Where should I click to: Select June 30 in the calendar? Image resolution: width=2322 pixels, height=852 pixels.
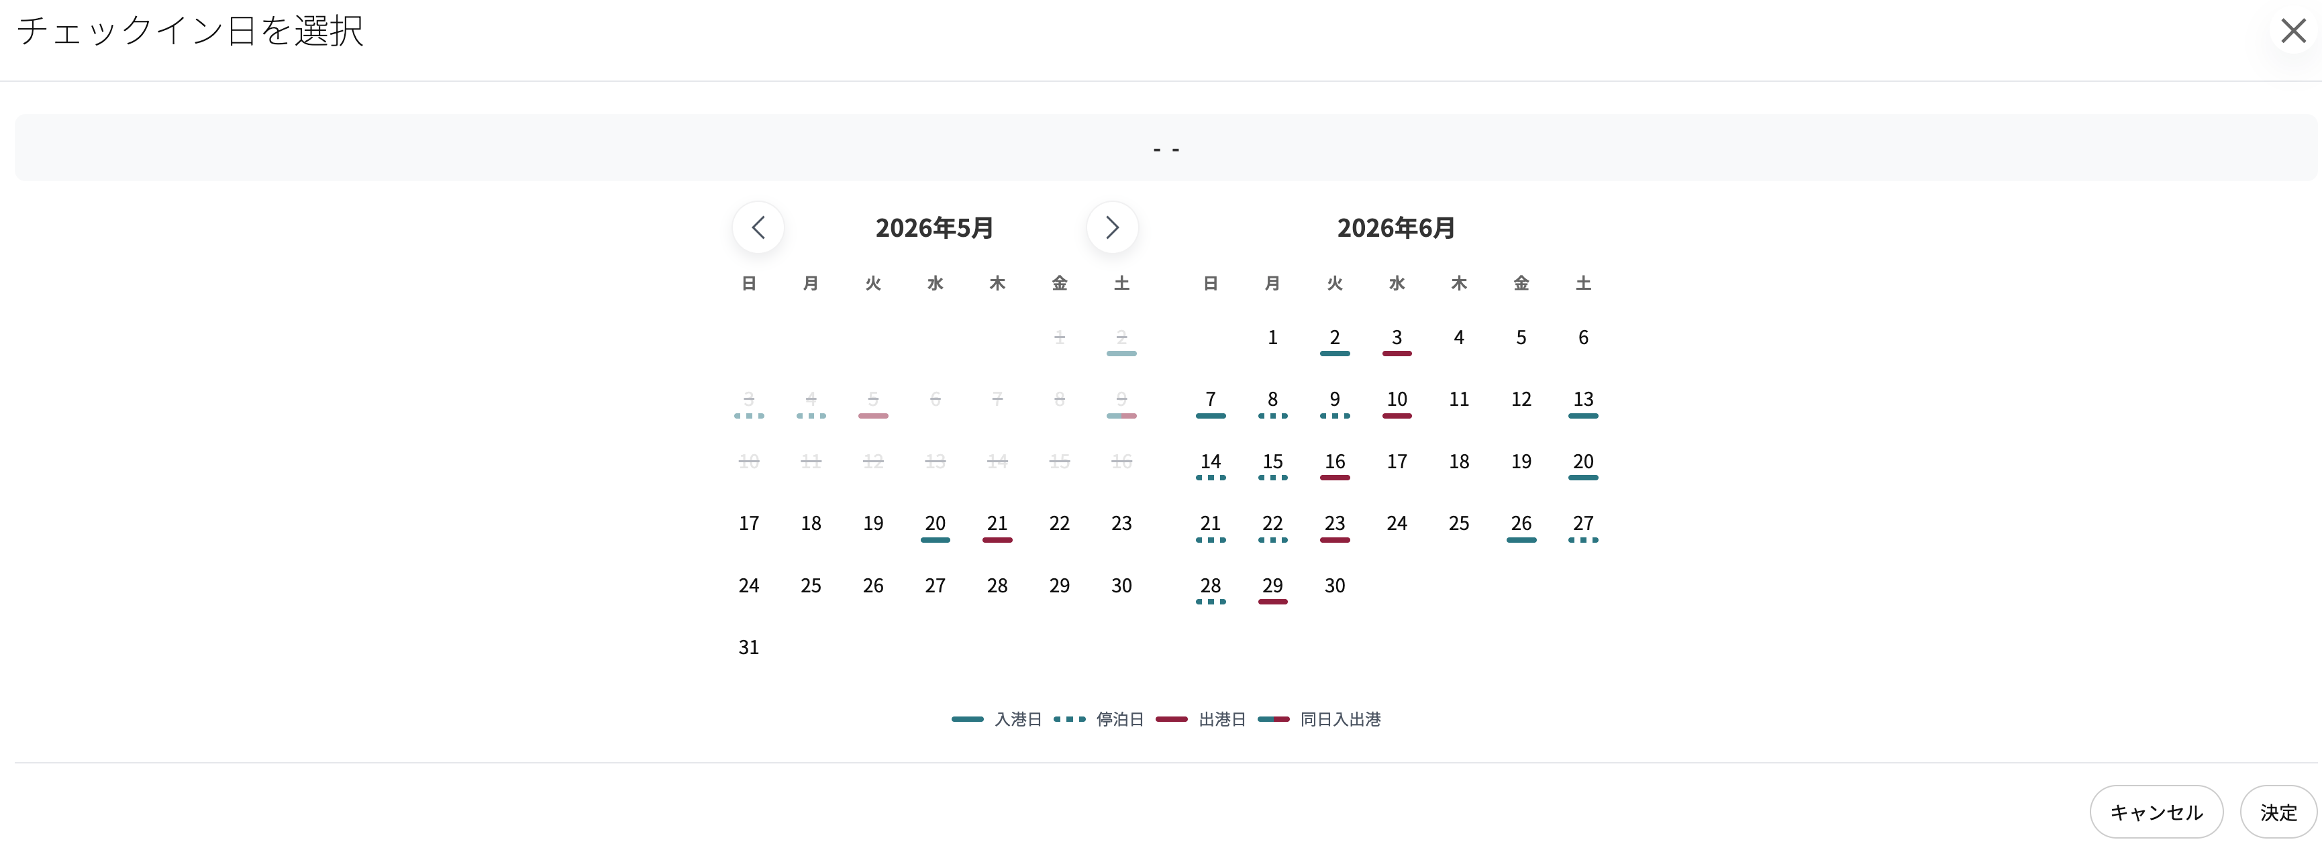[x=1334, y=586]
